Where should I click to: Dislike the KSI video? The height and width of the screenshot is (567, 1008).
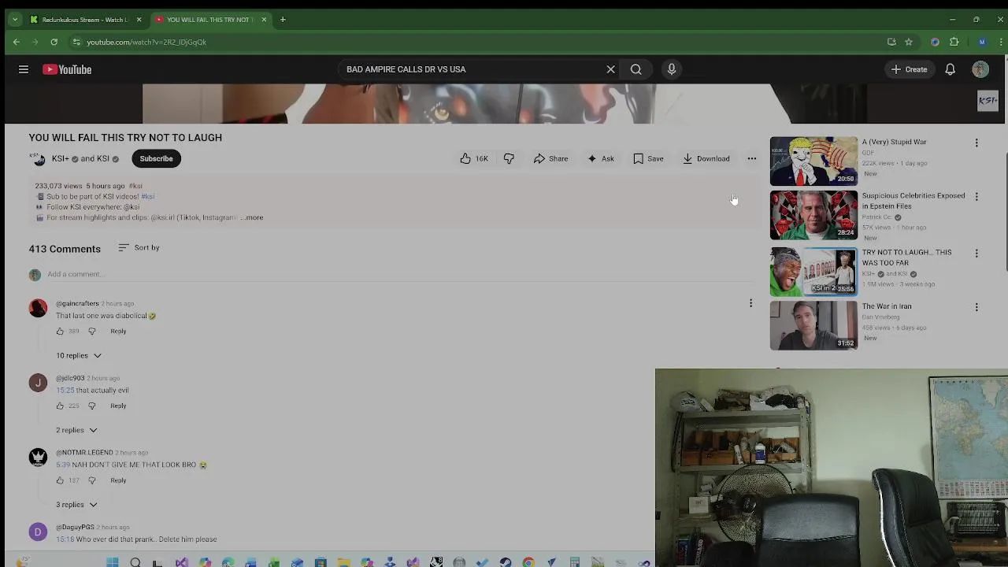509,158
